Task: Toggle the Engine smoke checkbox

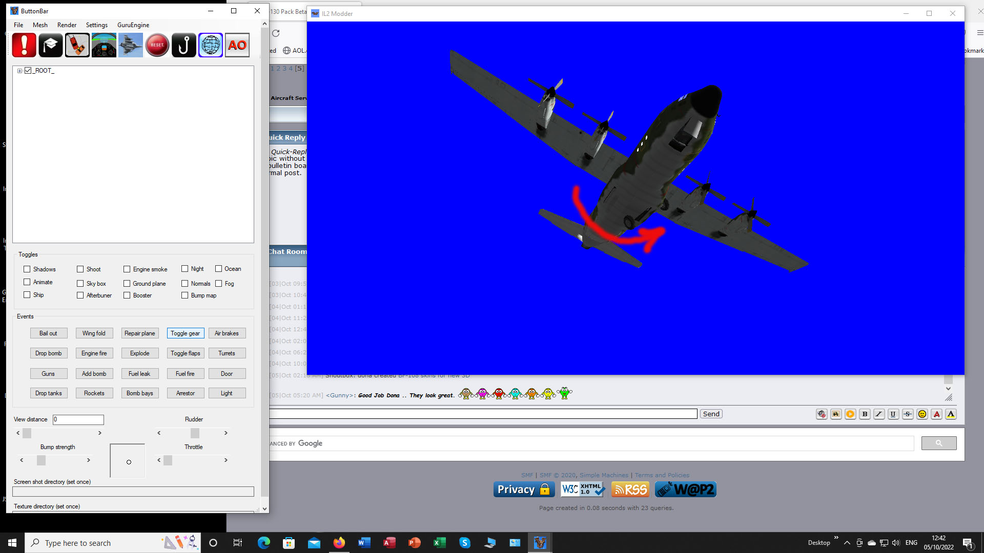Action: 127,269
